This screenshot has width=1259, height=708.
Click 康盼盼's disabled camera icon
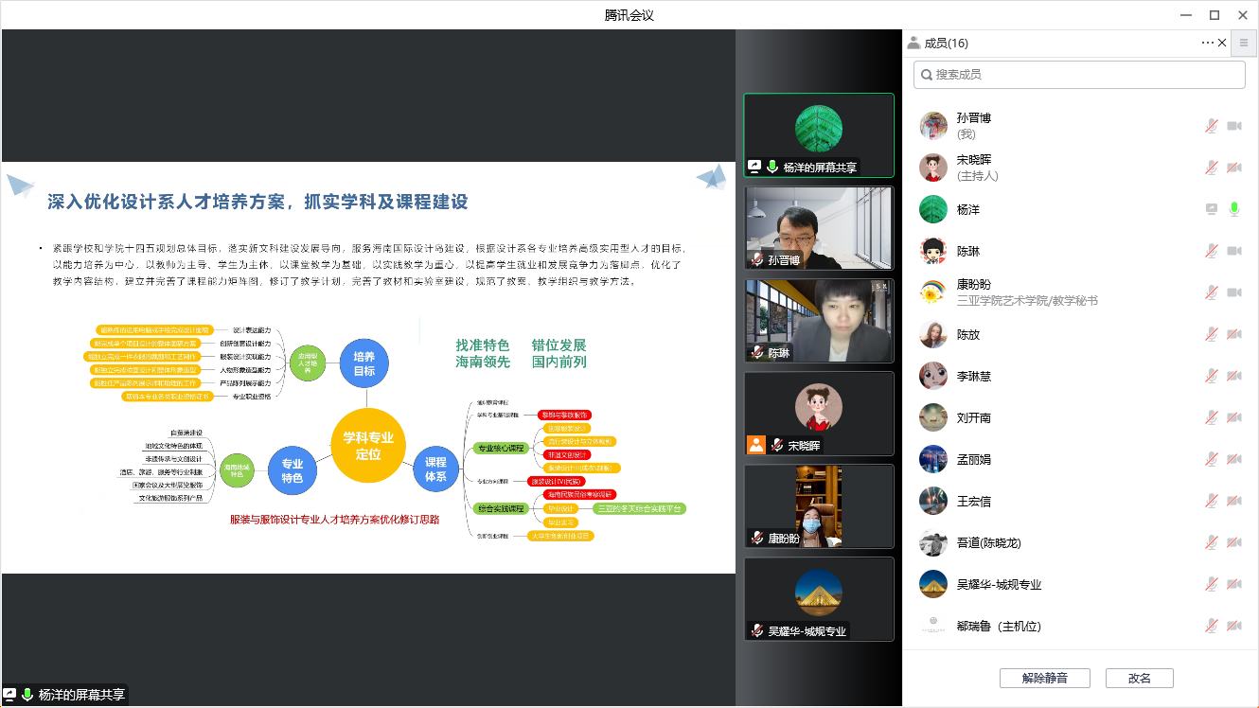(1234, 292)
